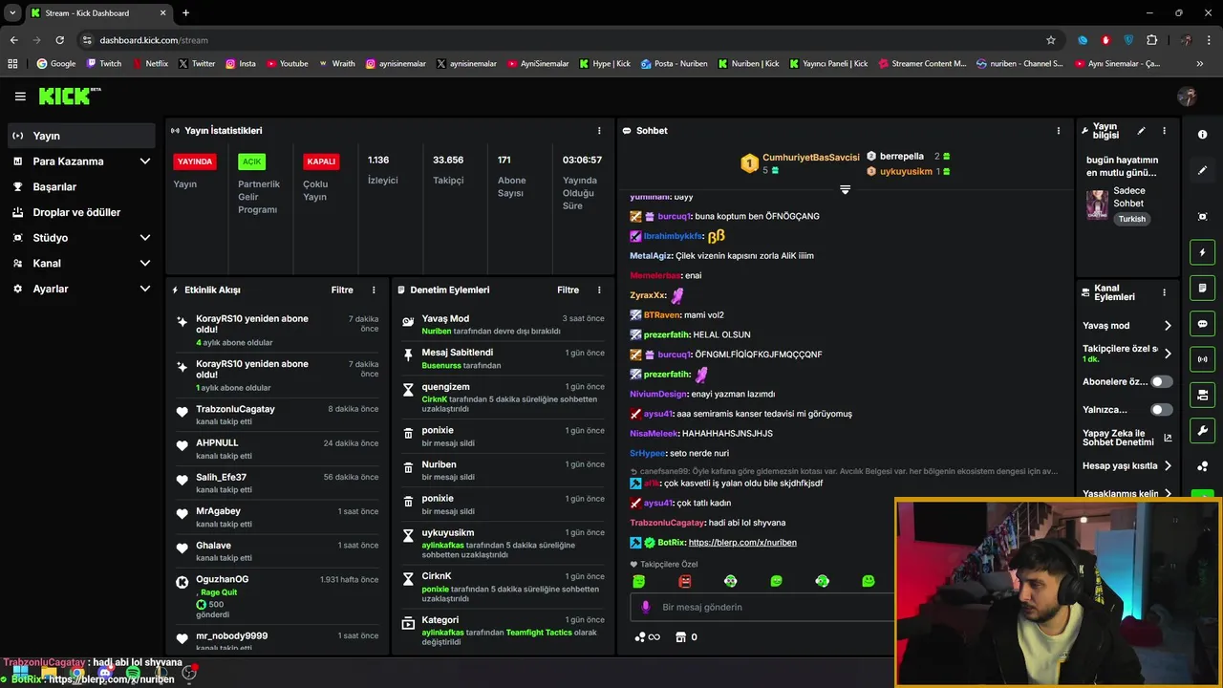Click the account avatar in the top right

coord(1188,97)
